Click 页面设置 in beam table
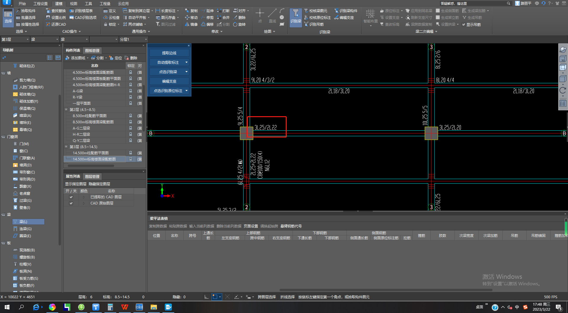 (251, 226)
